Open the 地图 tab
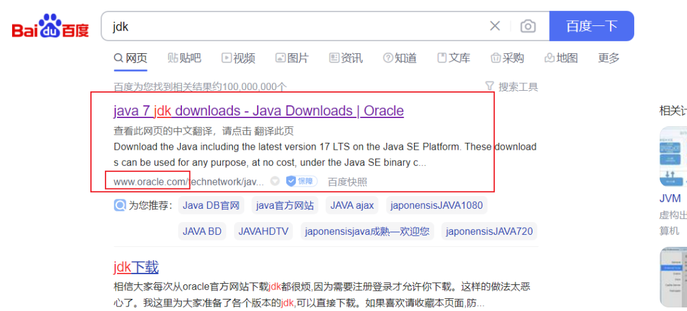 561,58
